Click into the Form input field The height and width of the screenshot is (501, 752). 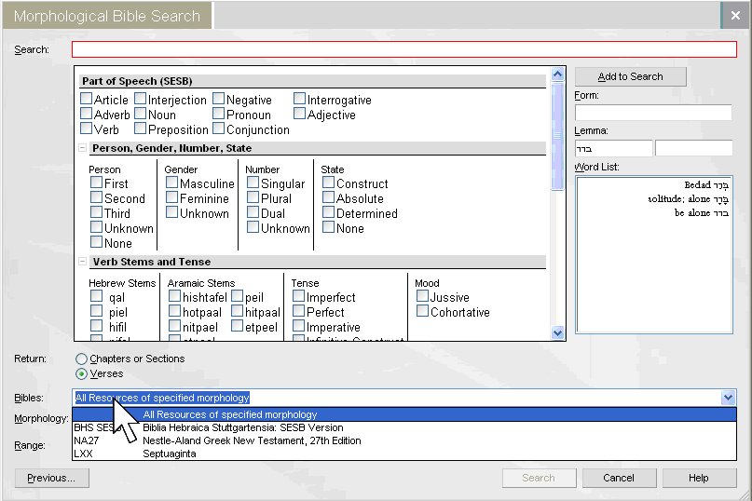(x=653, y=113)
